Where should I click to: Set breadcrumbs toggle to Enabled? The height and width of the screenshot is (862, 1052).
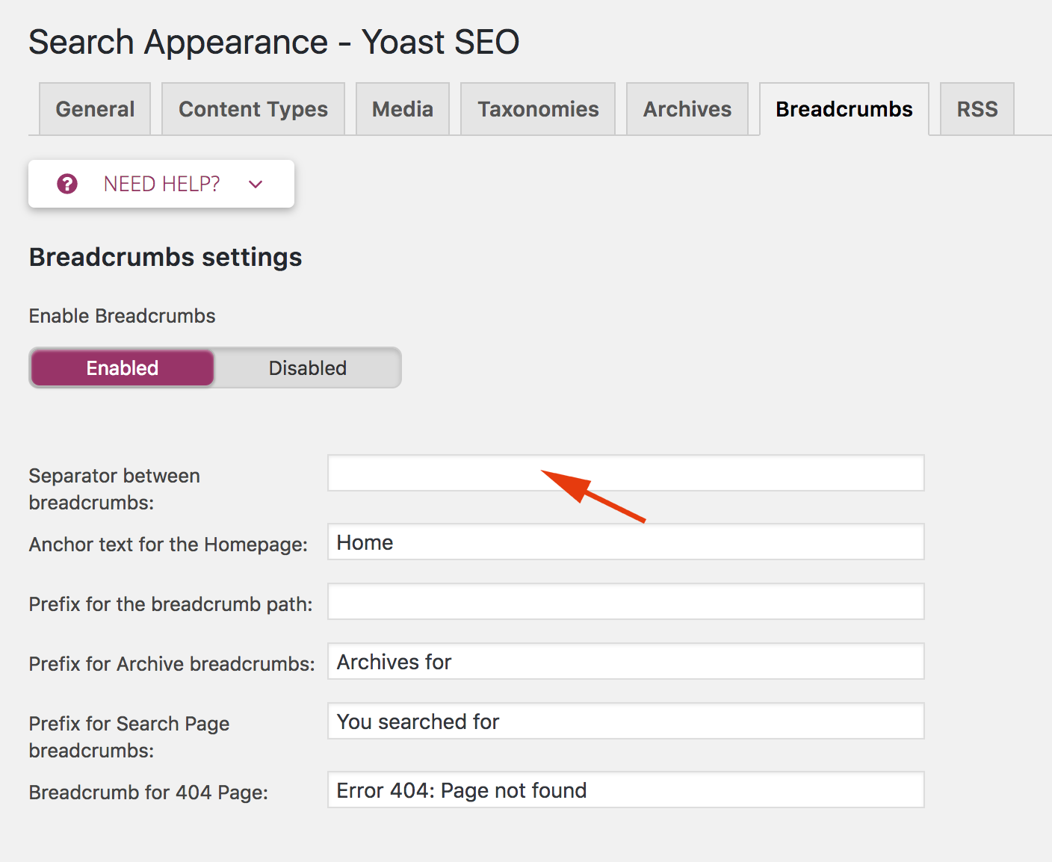[x=123, y=368]
